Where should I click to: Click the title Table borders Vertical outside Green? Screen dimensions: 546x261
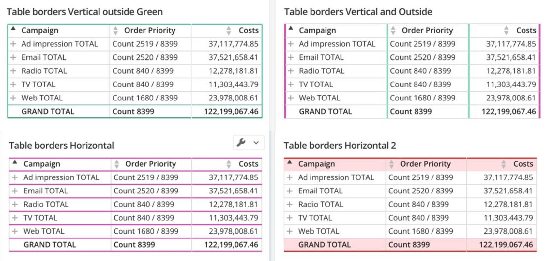coord(85,12)
